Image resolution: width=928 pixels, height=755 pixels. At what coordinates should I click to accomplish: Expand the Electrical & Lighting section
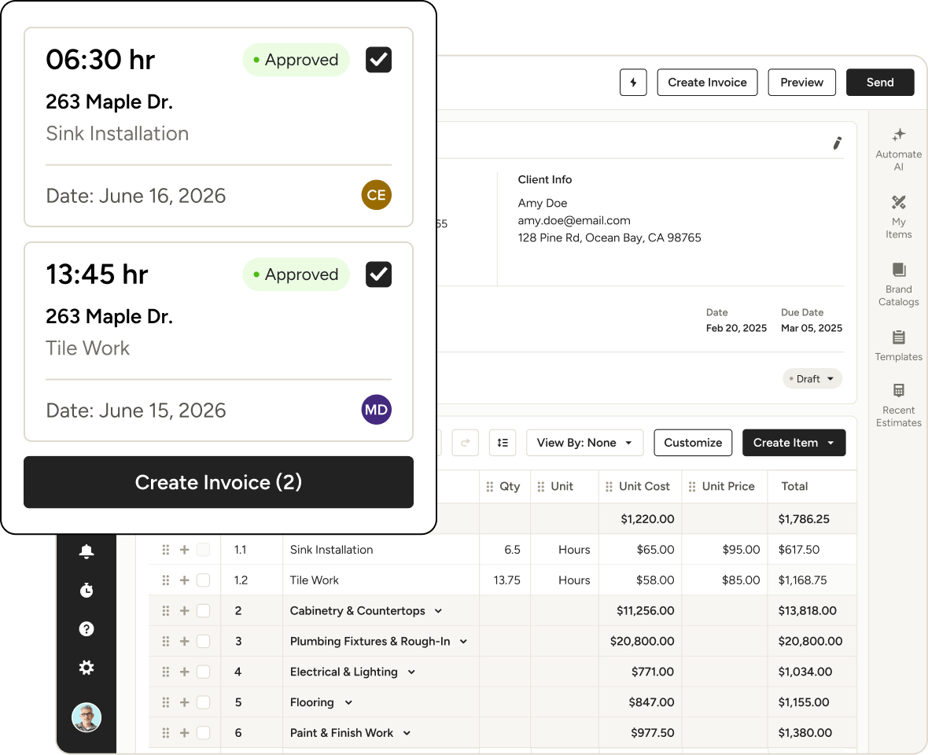[x=411, y=672]
